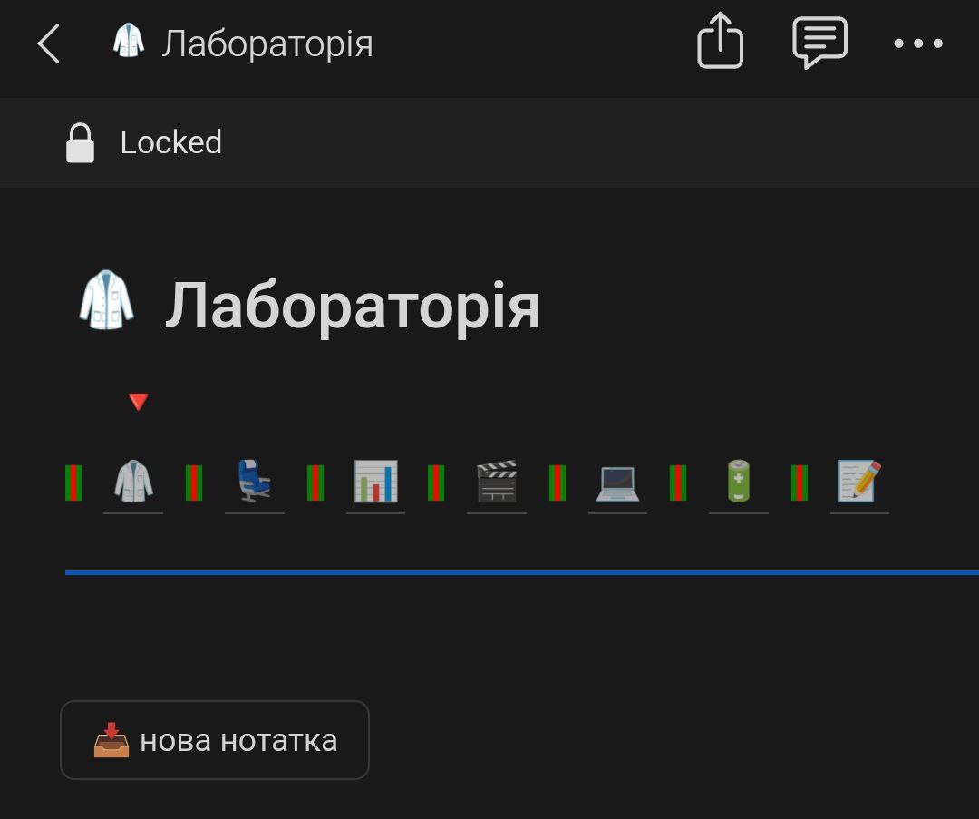Open the lab coat emoji link
The width and height of the screenshot is (979, 819).
click(x=133, y=482)
